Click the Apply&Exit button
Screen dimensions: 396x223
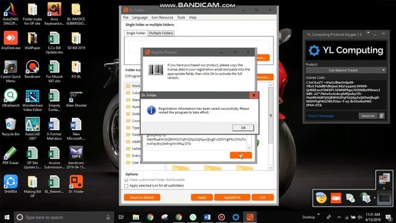(232, 197)
